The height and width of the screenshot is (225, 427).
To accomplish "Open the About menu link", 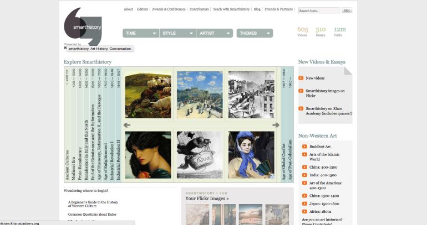I will click(x=128, y=9).
